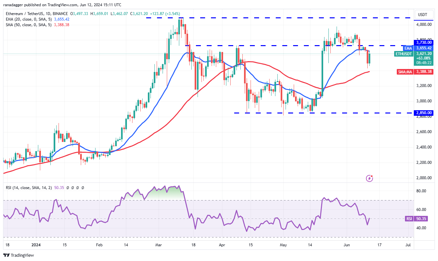Select the RSI 14 indicator legend
438x261 pixels.
click(x=29, y=188)
